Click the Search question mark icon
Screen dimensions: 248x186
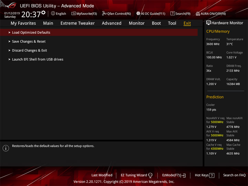click(173, 13)
